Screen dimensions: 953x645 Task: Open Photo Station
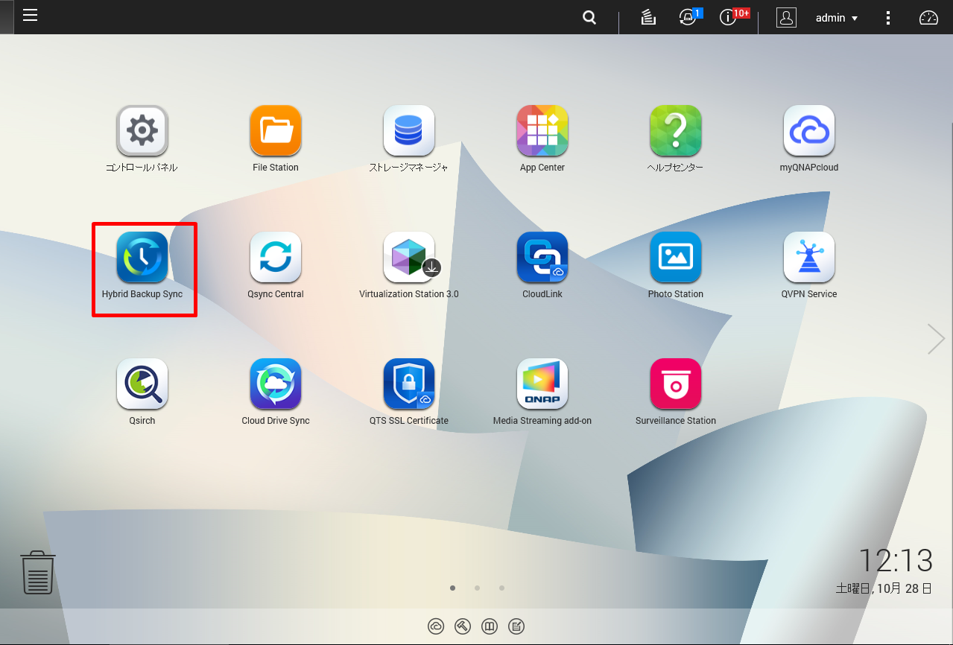coord(676,258)
